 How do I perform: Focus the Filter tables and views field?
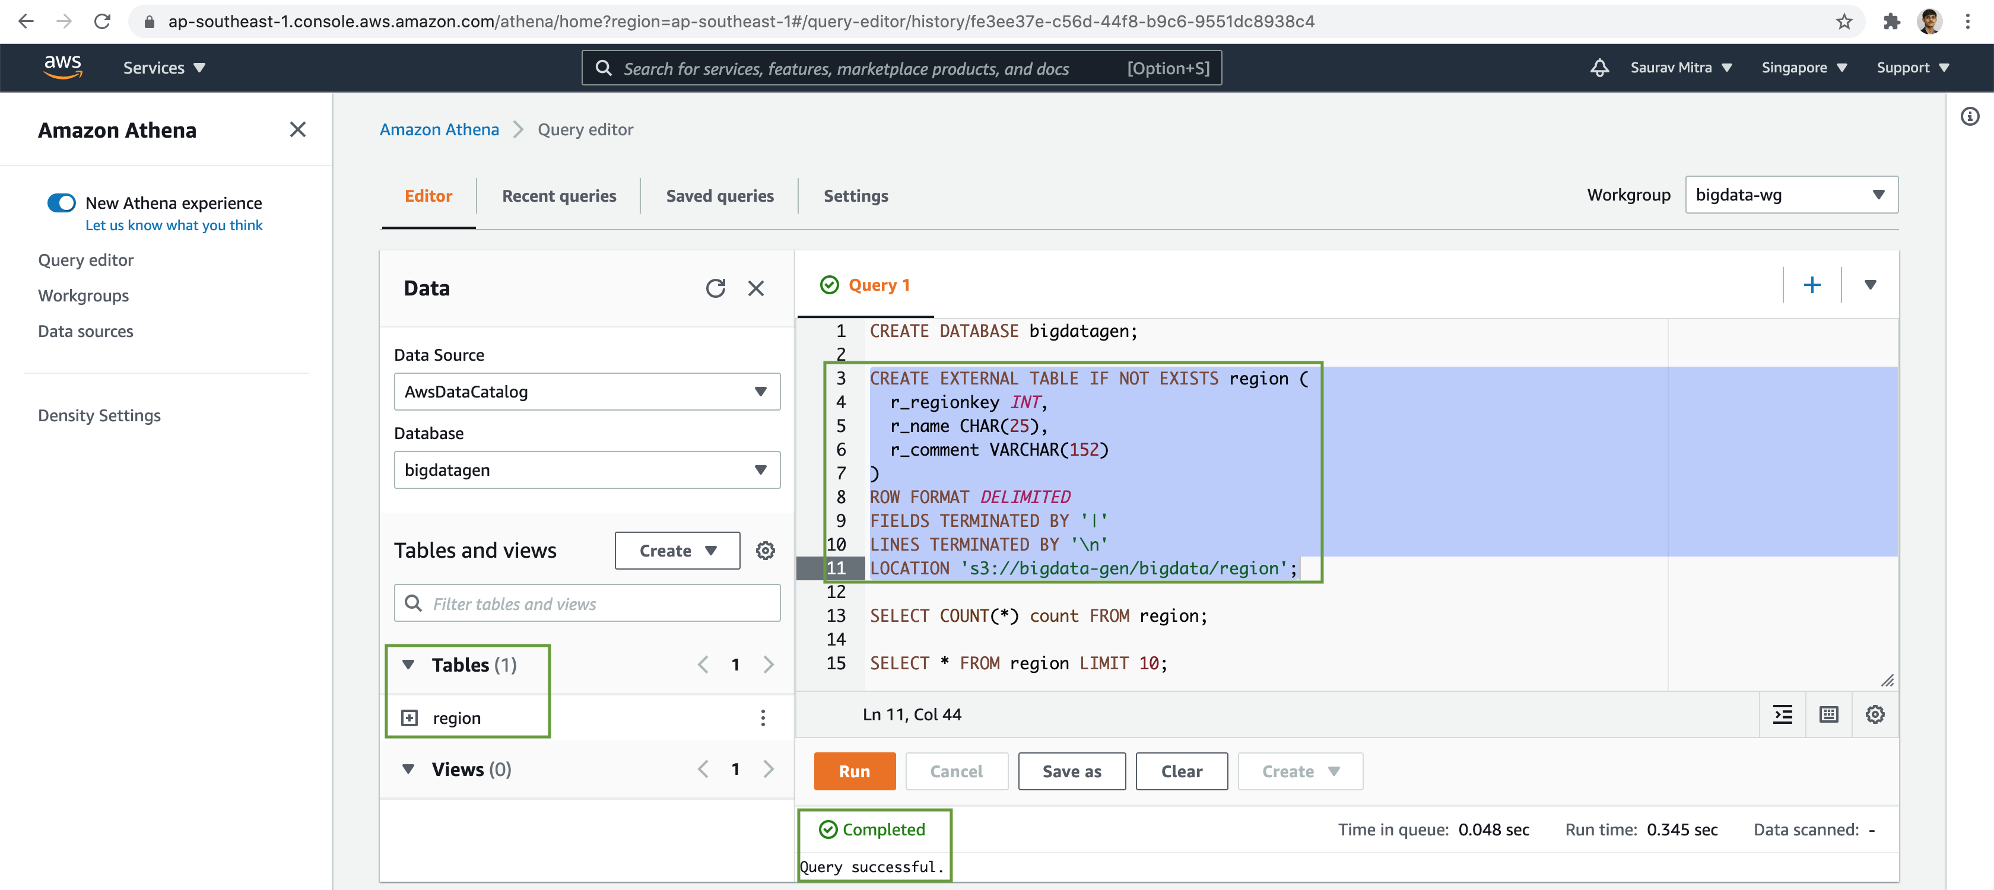coord(587,603)
